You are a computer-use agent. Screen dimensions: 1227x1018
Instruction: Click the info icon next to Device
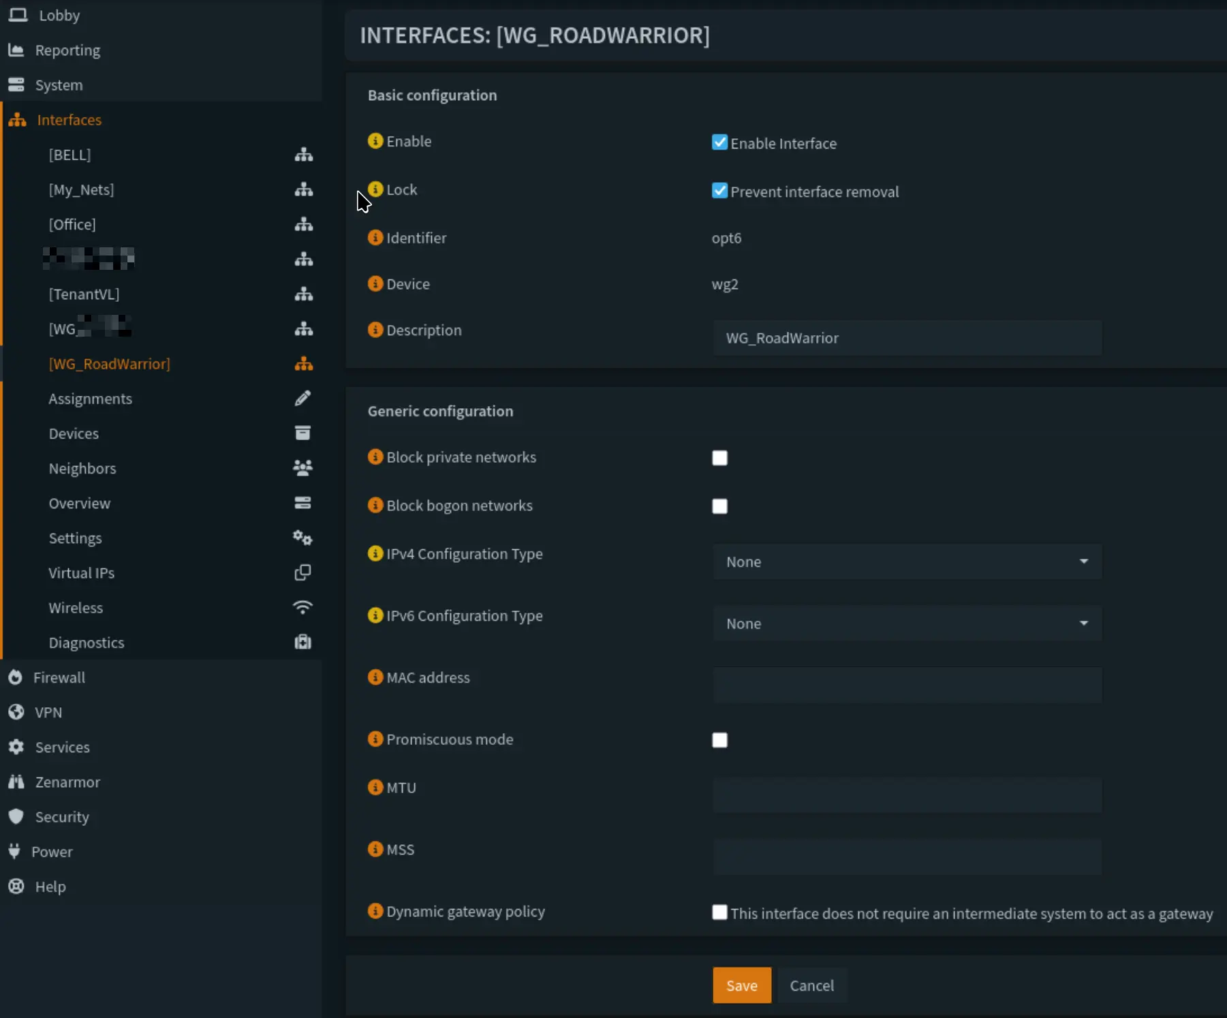click(x=375, y=283)
